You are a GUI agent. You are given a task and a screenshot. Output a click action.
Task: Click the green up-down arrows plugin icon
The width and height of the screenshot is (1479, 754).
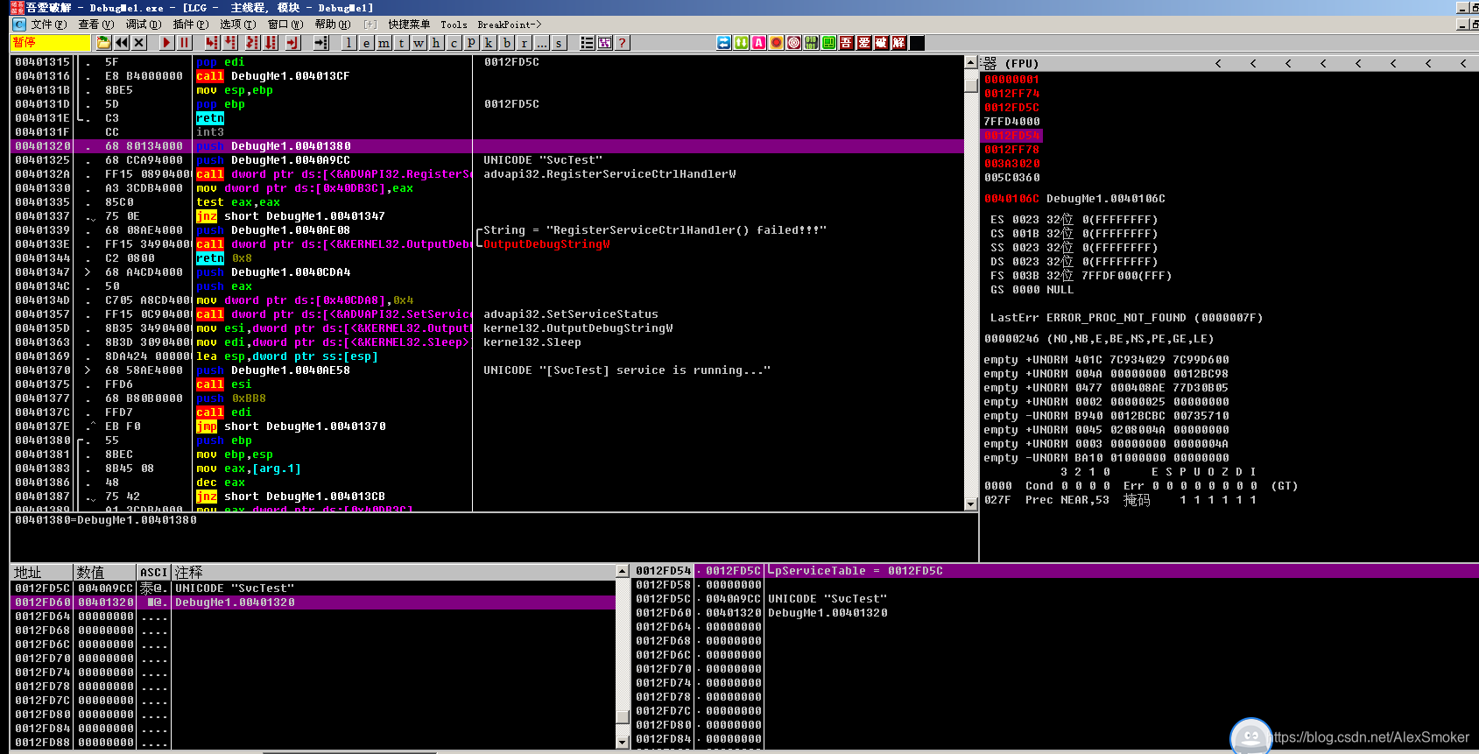click(741, 42)
